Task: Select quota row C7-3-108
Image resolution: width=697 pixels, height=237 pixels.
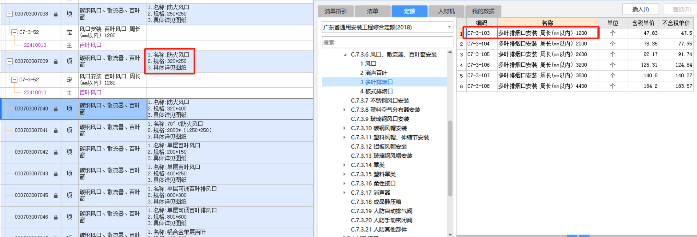Action: tap(575, 86)
